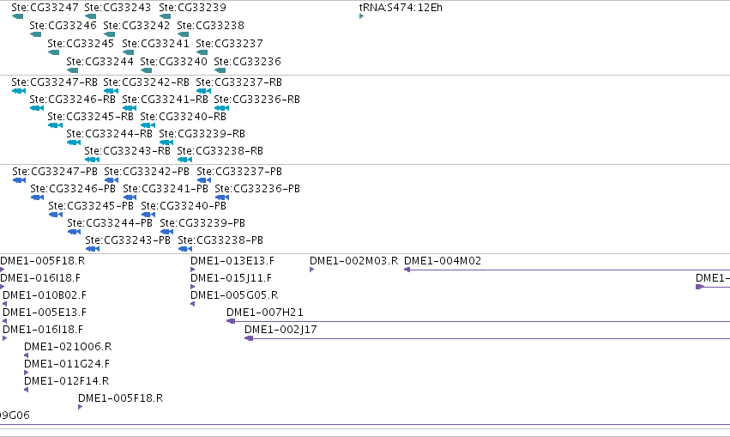Click the Ste:CG33237 gene label
Viewport: 730px width, 437px height.
229,43
